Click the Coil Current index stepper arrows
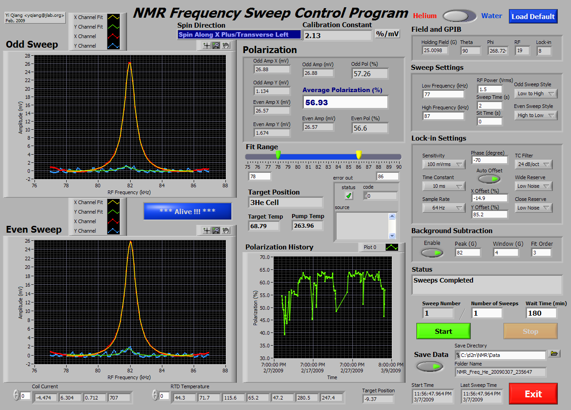Screen dimensions: 571x410 [x=17, y=396]
